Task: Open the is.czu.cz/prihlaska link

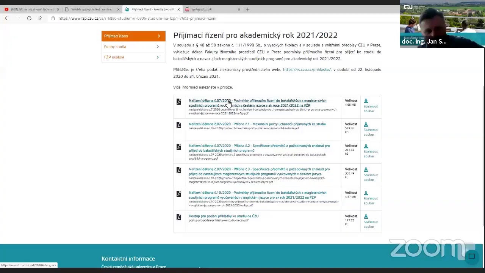Action: point(307,70)
